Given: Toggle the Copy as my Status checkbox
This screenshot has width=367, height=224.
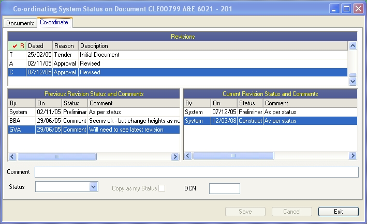Looking at the screenshot, I should (x=162, y=188).
